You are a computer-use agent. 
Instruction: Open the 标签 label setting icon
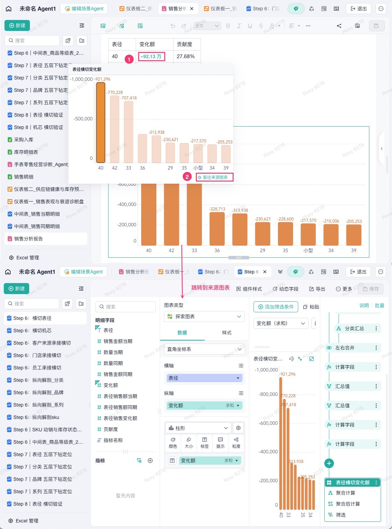pos(204,442)
